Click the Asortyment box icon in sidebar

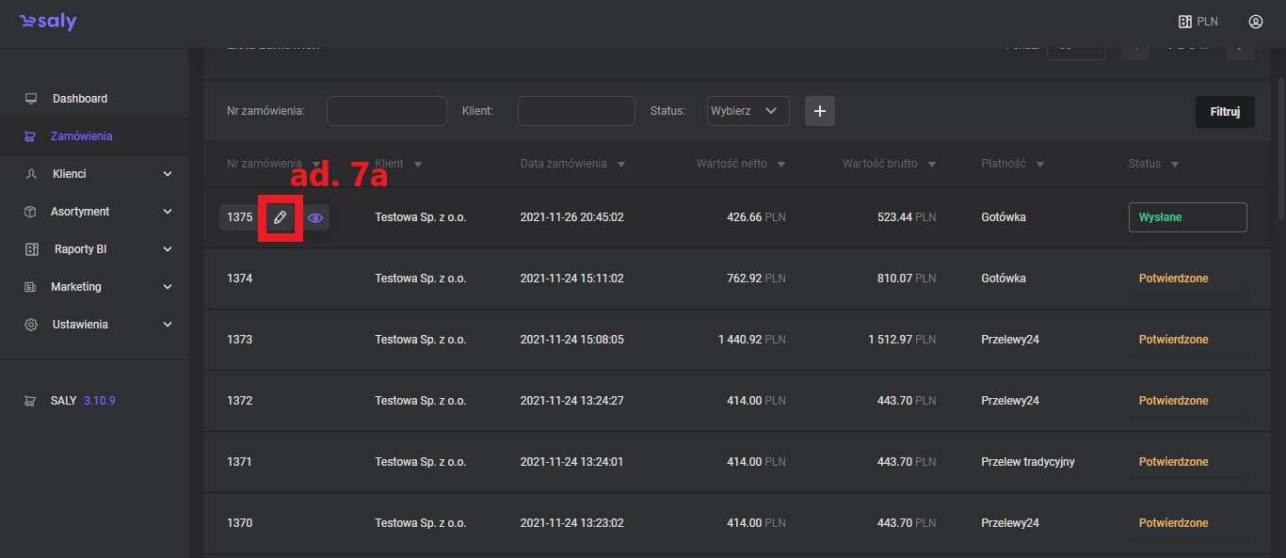[31, 212]
